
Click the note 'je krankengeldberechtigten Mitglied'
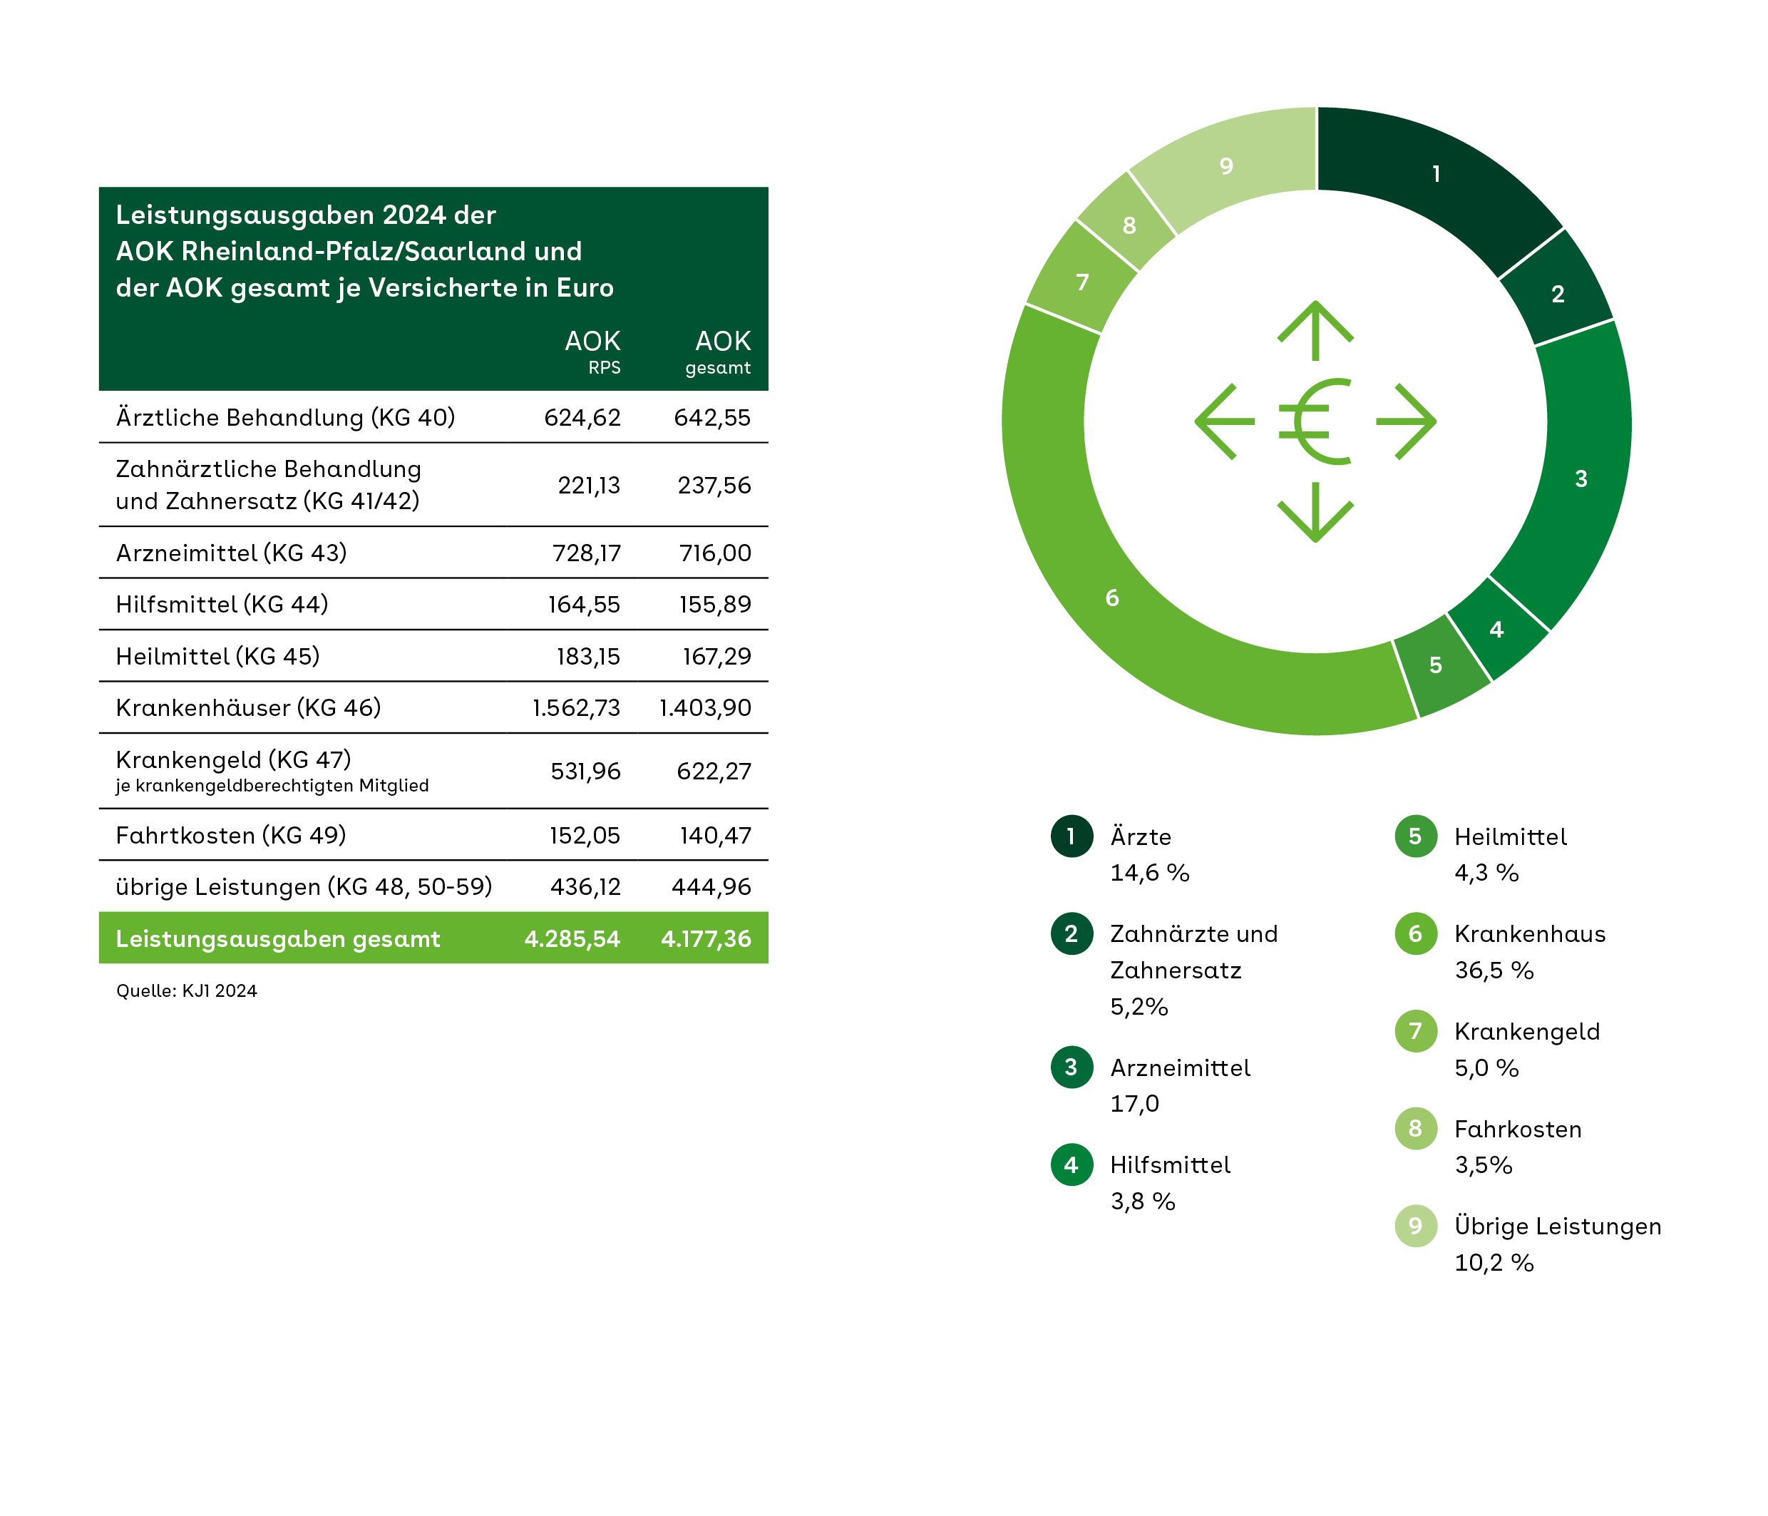(272, 787)
